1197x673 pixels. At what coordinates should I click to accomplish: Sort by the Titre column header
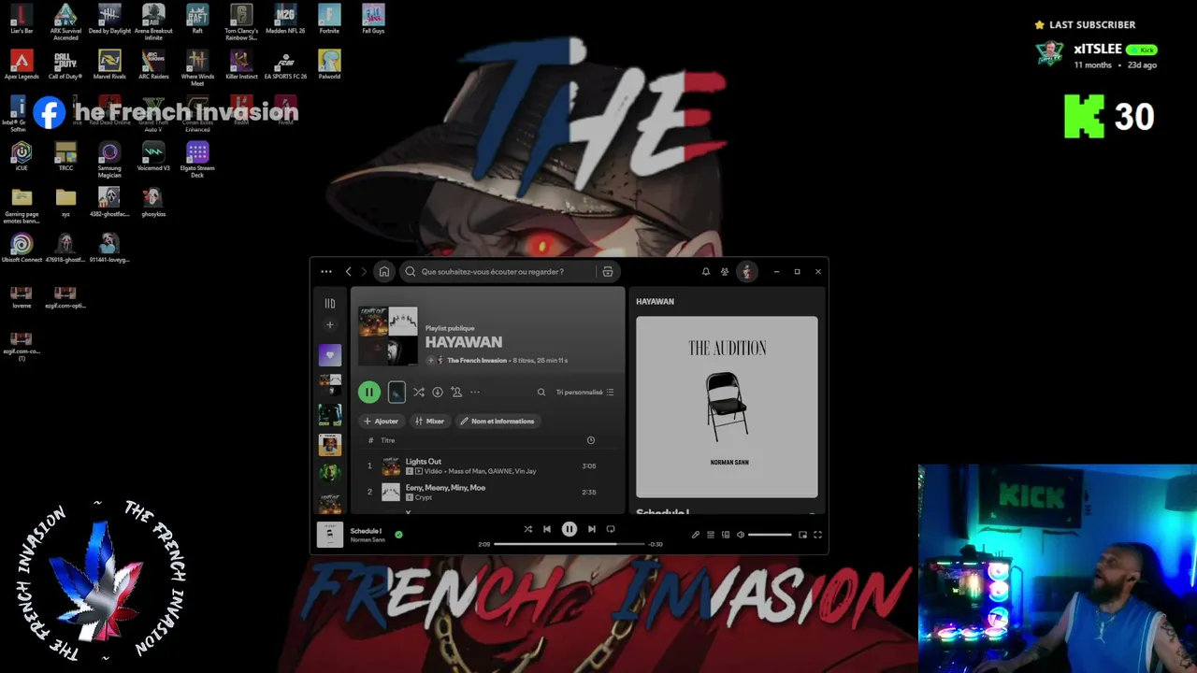pyautogui.click(x=388, y=440)
